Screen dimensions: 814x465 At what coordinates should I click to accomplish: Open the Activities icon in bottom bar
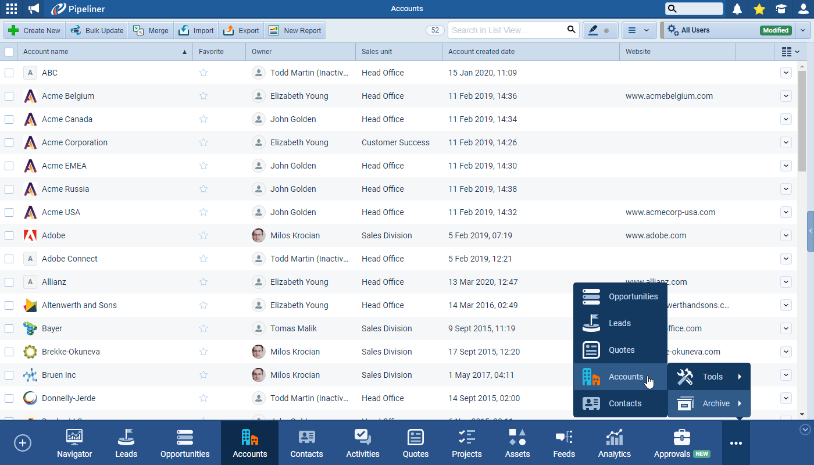(363, 443)
